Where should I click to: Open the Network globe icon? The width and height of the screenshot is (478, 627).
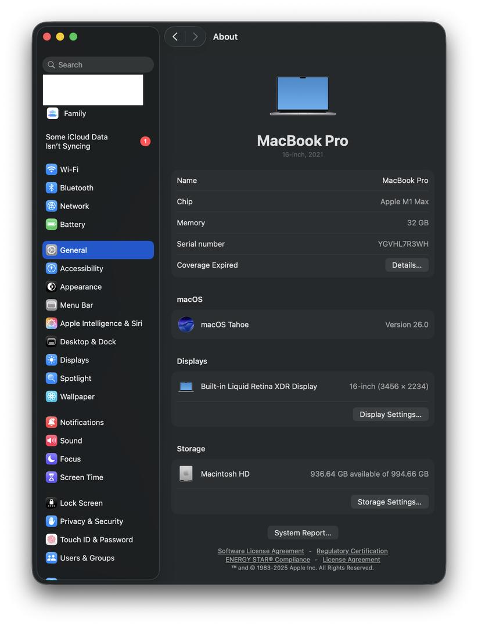click(x=51, y=206)
